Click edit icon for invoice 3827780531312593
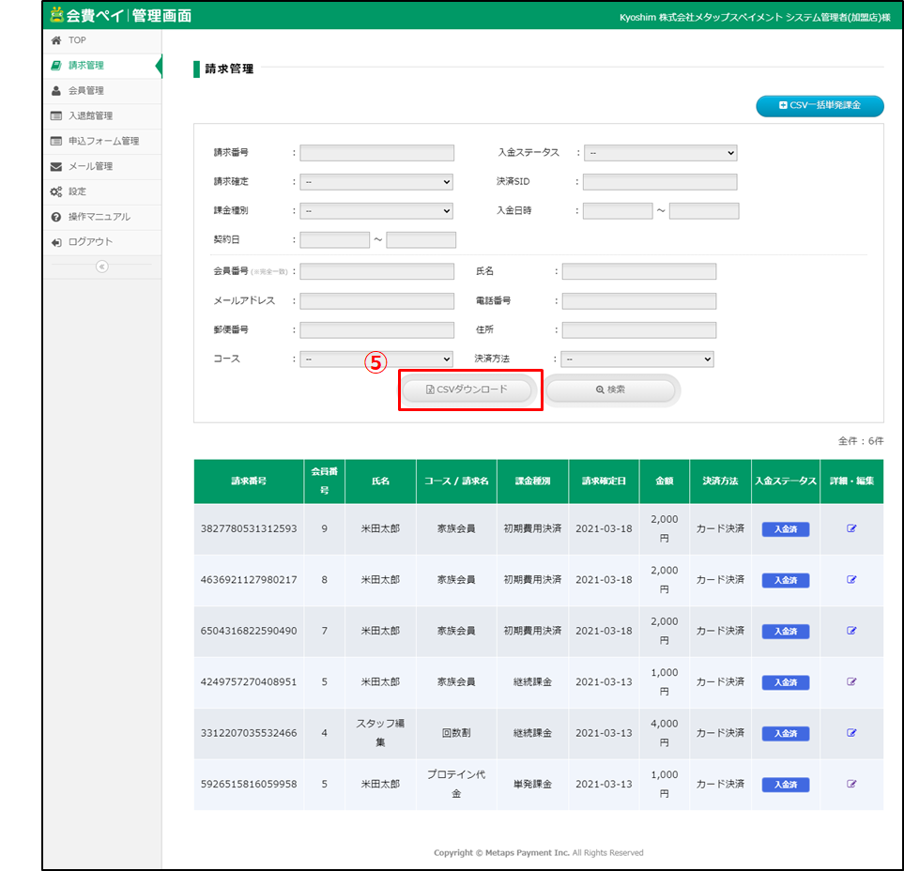The width and height of the screenshot is (904, 871). pos(851,528)
